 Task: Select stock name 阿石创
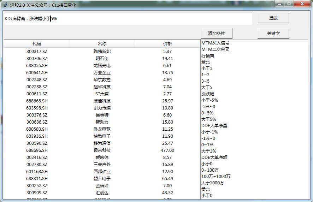(x=102, y=59)
